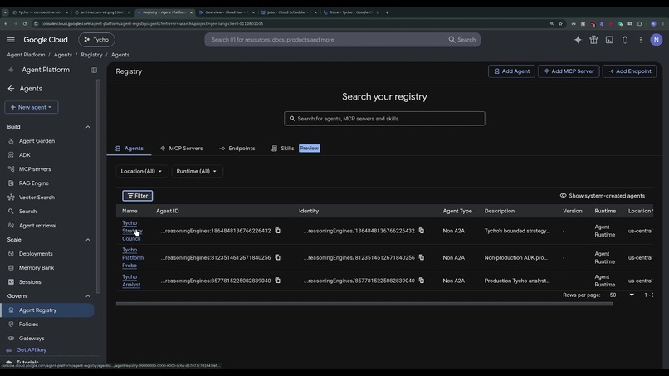Copy Identity ending 839040
This screenshot has height=376, width=669.
(422, 281)
